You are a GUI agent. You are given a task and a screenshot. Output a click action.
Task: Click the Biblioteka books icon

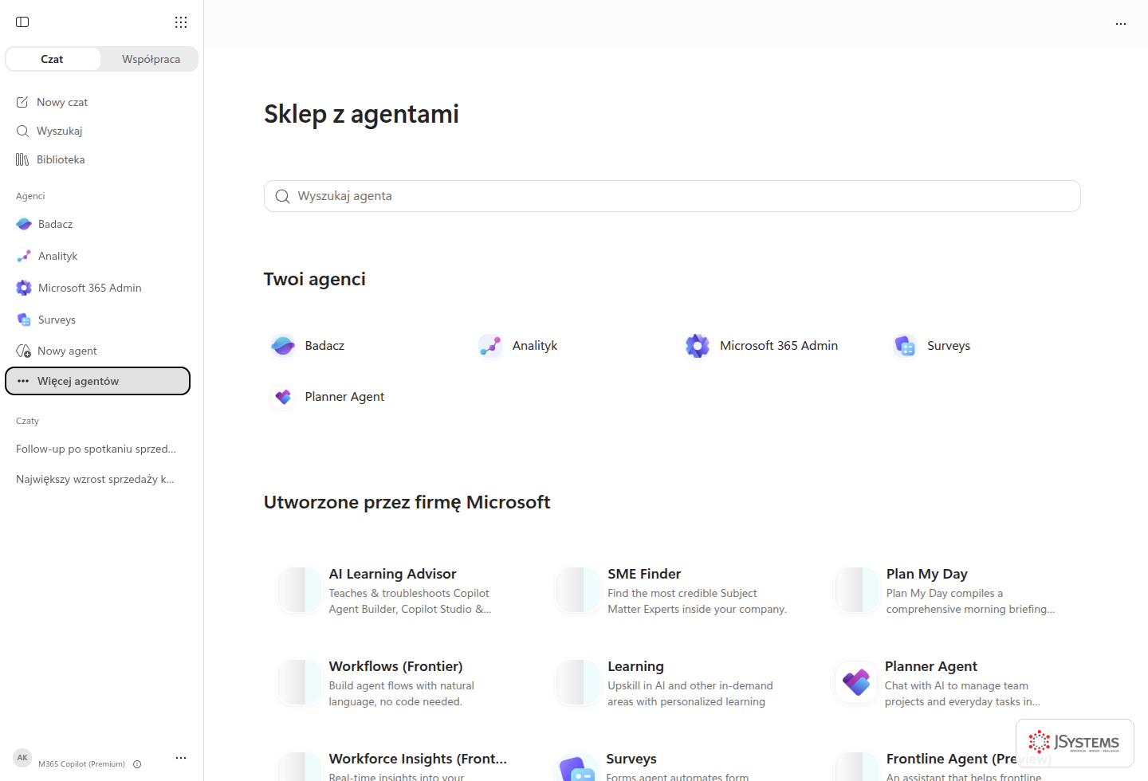[22, 159]
